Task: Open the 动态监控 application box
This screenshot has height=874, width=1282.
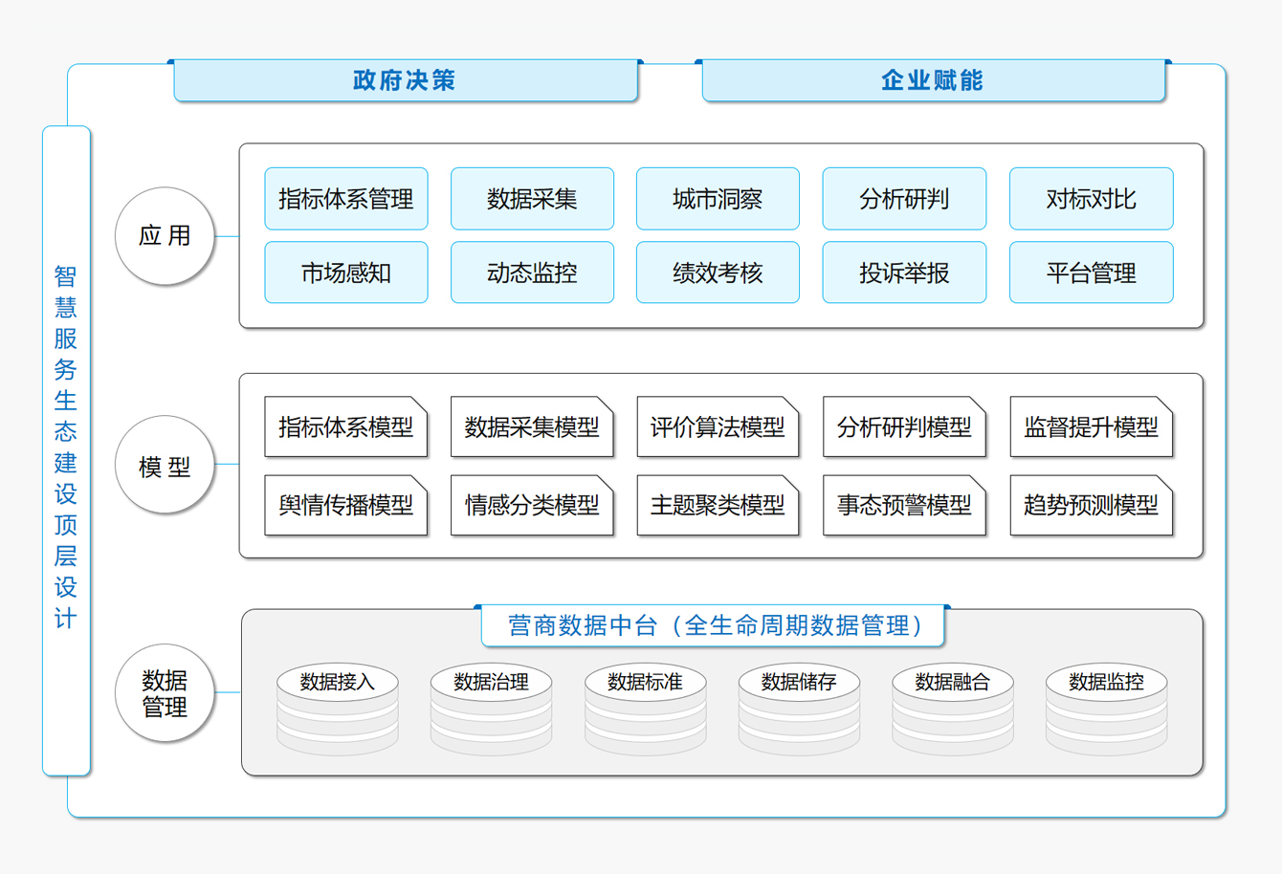Action: tap(532, 273)
